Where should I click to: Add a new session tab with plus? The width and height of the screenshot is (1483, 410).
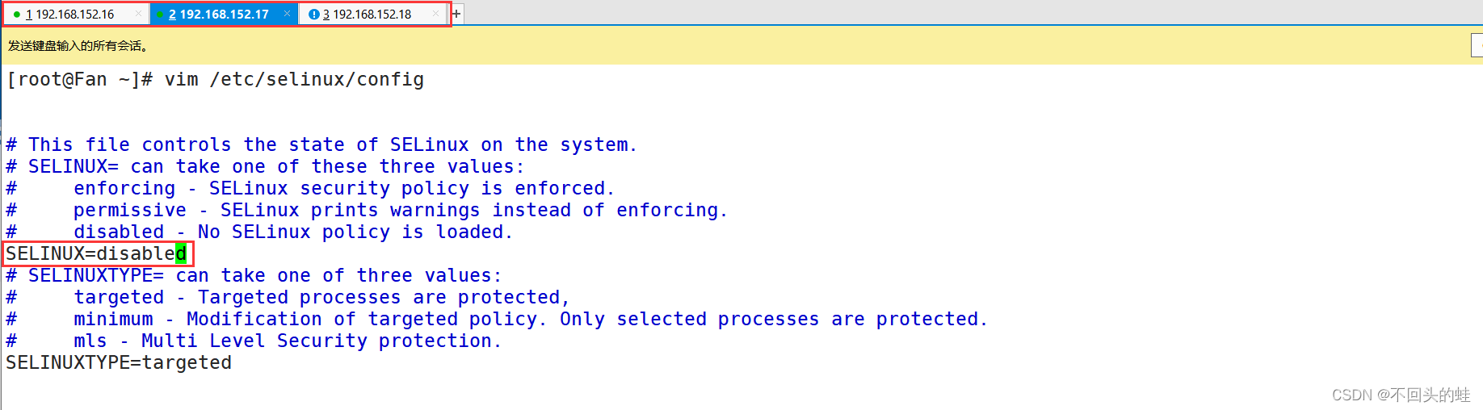pyautogui.click(x=456, y=14)
